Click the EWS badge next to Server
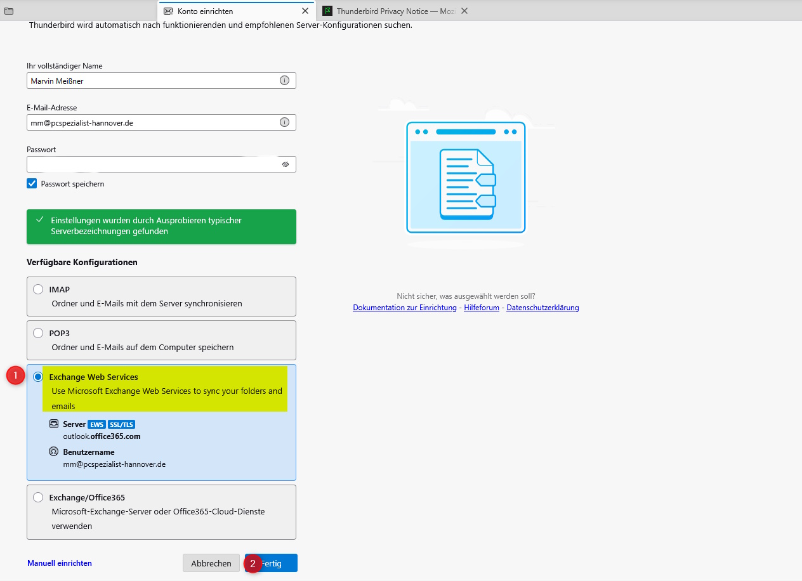The height and width of the screenshot is (581, 802). [x=96, y=424]
